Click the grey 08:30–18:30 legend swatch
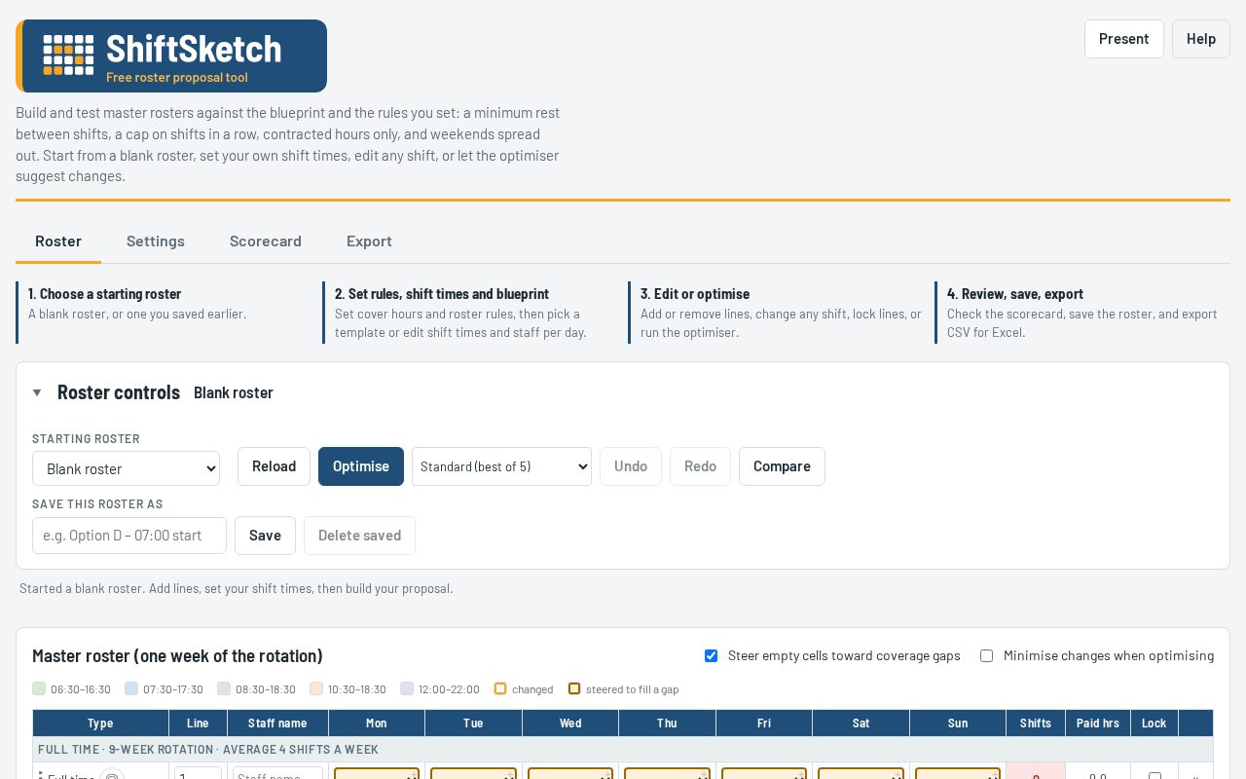This screenshot has height=779, width=1246. pyautogui.click(x=224, y=688)
